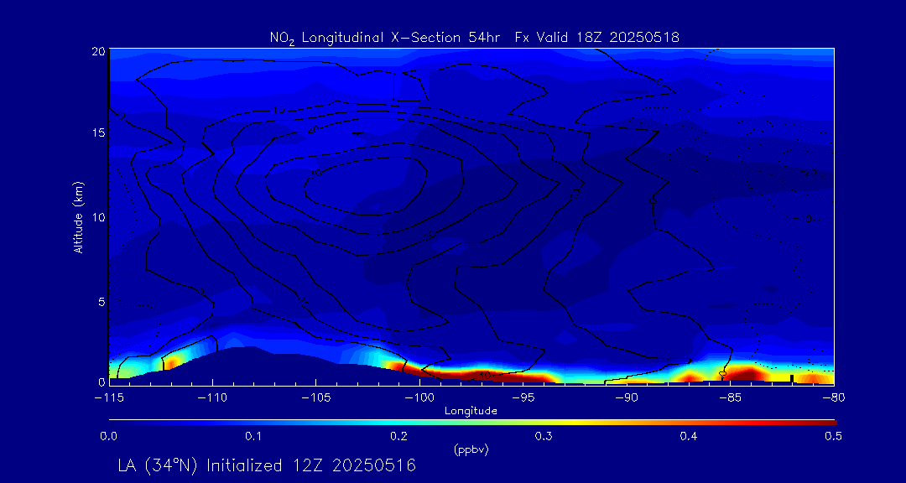906x483 pixels.
Task: Click color scale label 0.4
Action: click(689, 436)
